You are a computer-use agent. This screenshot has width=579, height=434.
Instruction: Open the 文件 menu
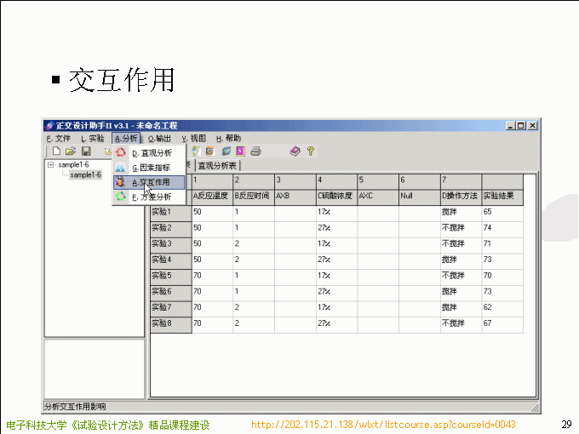coord(59,138)
